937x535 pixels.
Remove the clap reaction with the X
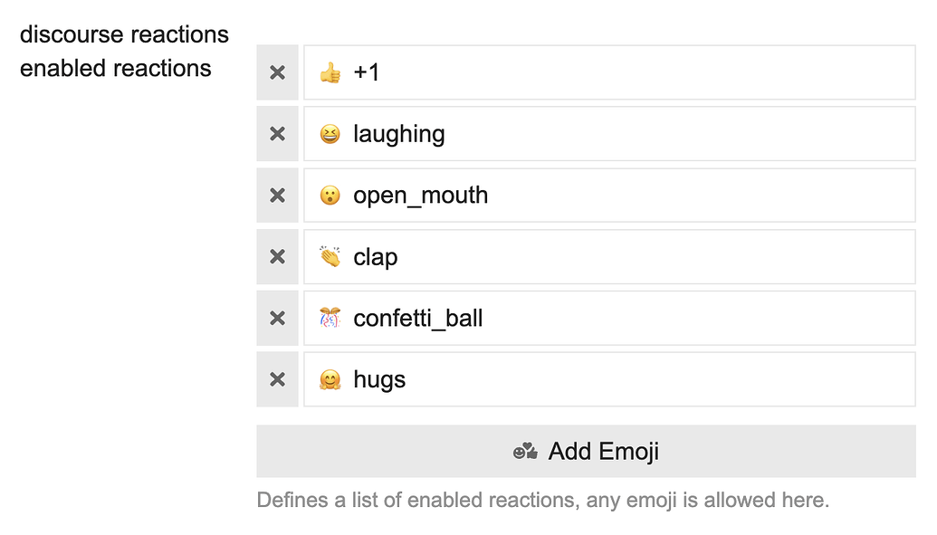point(277,256)
